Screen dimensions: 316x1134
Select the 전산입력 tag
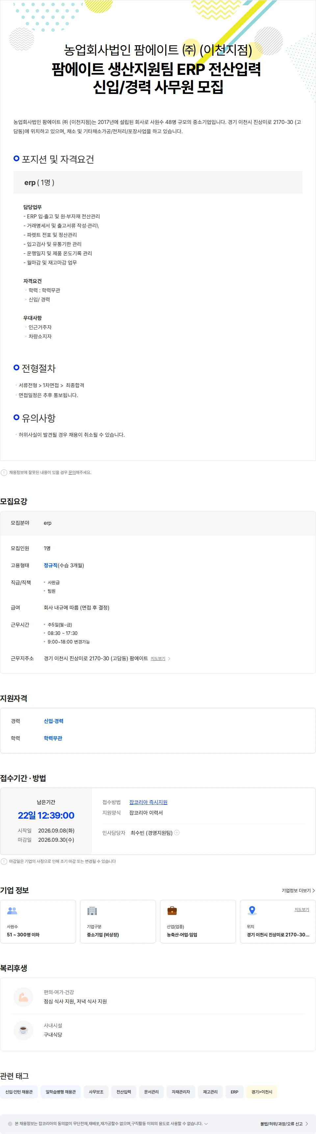123,1092
